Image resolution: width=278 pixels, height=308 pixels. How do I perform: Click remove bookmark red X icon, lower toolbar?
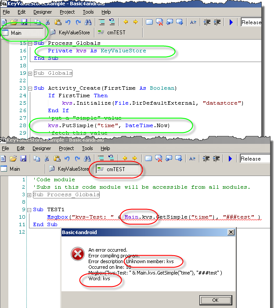tap(159, 158)
